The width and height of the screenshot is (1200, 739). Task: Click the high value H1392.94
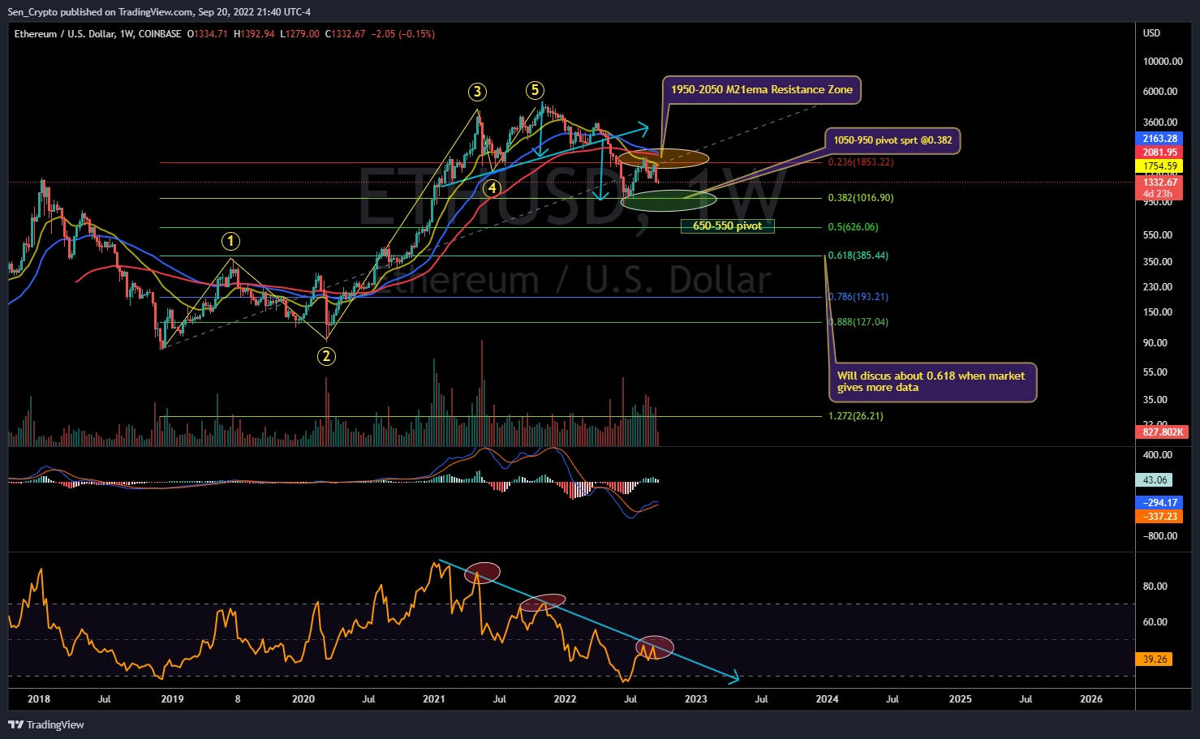pyautogui.click(x=254, y=34)
